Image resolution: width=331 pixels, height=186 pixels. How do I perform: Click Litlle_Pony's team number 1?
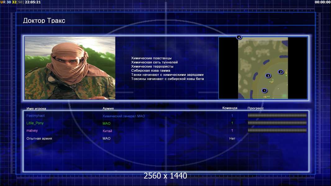click(x=232, y=123)
